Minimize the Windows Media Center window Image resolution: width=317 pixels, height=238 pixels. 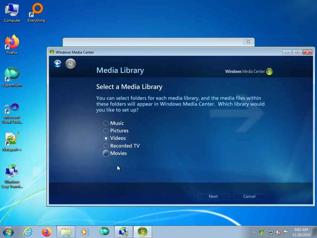(287, 52)
